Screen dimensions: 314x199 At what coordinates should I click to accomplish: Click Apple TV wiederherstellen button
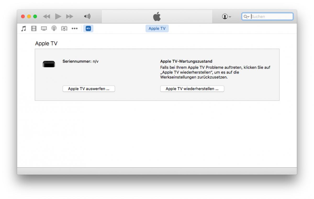192,89
